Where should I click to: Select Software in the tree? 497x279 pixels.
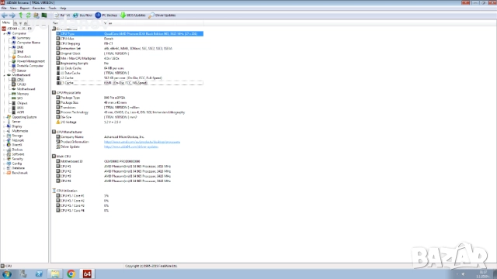(x=18, y=154)
